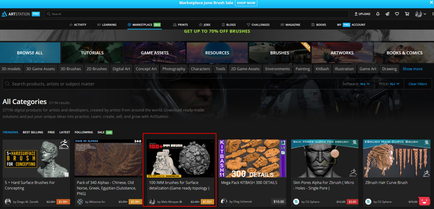Screen dimensions: 434x209
Task: Show Sale Live products tab
Action: pyautogui.click(x=105, y=132)
